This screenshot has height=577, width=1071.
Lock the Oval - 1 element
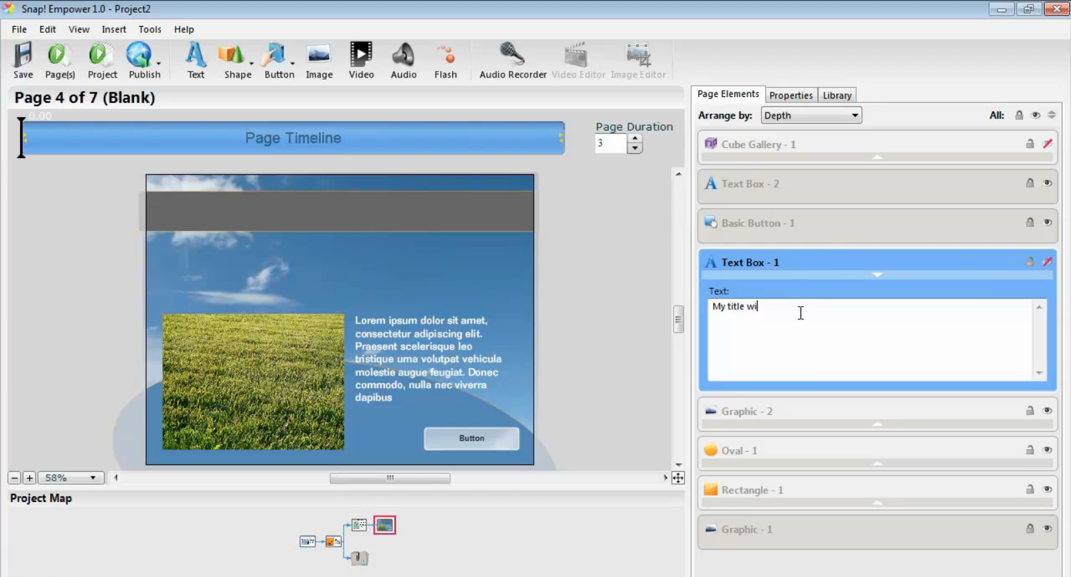(1030, 450)
